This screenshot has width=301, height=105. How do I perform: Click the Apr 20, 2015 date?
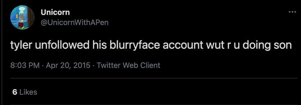point(68,65)
